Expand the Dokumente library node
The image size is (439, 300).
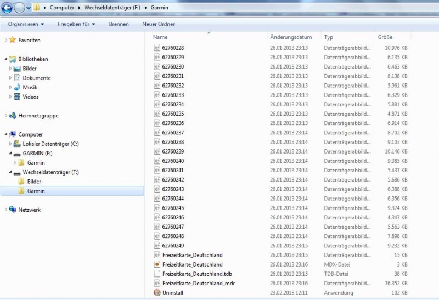10,78
